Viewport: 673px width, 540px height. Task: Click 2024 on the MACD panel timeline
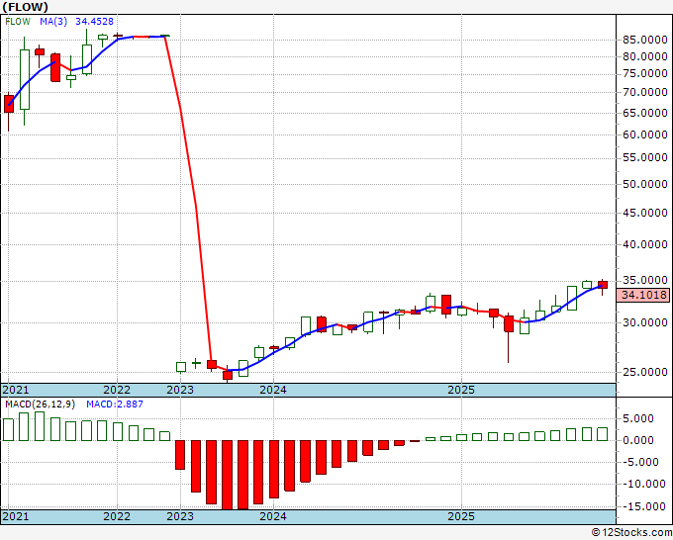(x=273, y=516)
